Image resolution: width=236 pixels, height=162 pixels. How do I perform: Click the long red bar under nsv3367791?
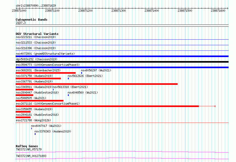point(97,84)
